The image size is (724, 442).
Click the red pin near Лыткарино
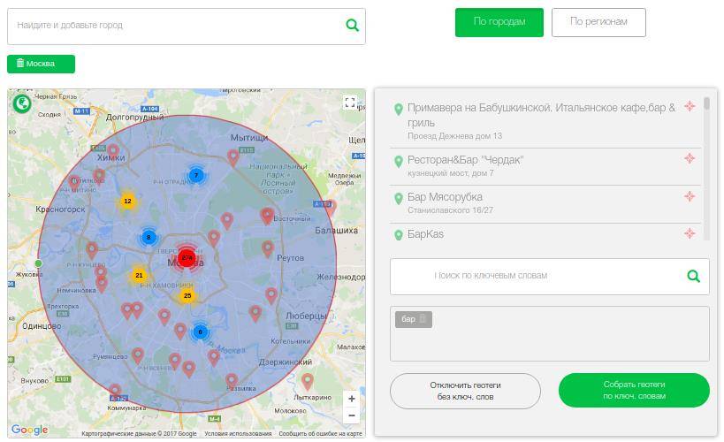pyautogui.click(x=307, y=382)
